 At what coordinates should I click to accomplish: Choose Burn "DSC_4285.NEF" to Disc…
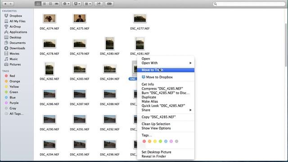click(x=166, y=93)
